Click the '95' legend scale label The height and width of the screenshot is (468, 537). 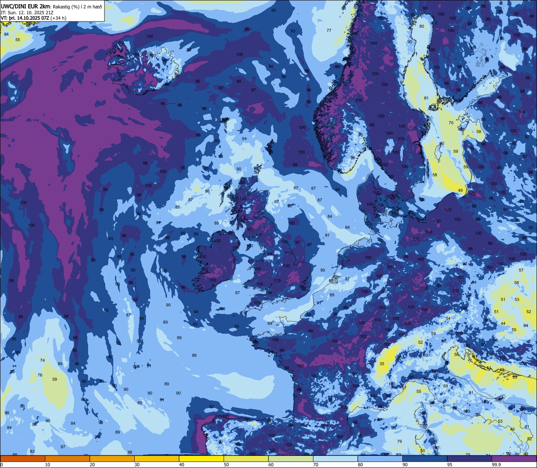pyautogui.click(x=450, y=465)
